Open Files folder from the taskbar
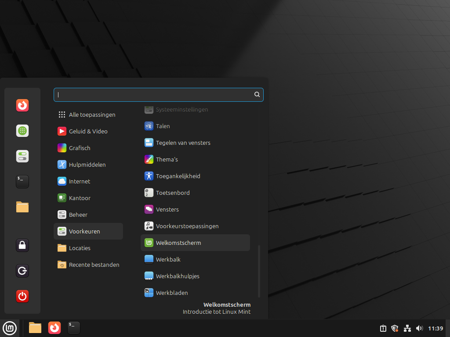Viewport: 450px width, 337px height. pyautogui.click(x=35, y=328)
